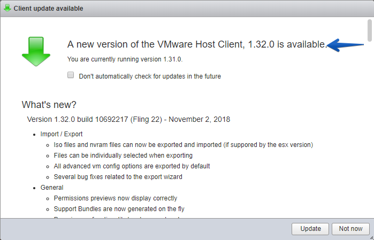374x240 pixels.
Task: Click the Version 1.32.0 build 10692217 line
Action: click(x=128, y=119)
